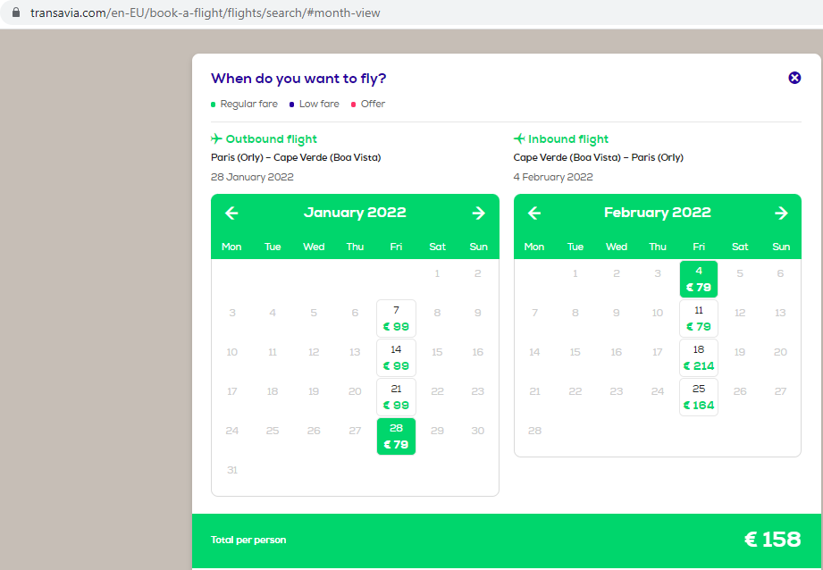Image resolution: width=823 pixels, height=570 pixels.
Task: Click the outbound flight airplane icon
Action: point(216,138)
